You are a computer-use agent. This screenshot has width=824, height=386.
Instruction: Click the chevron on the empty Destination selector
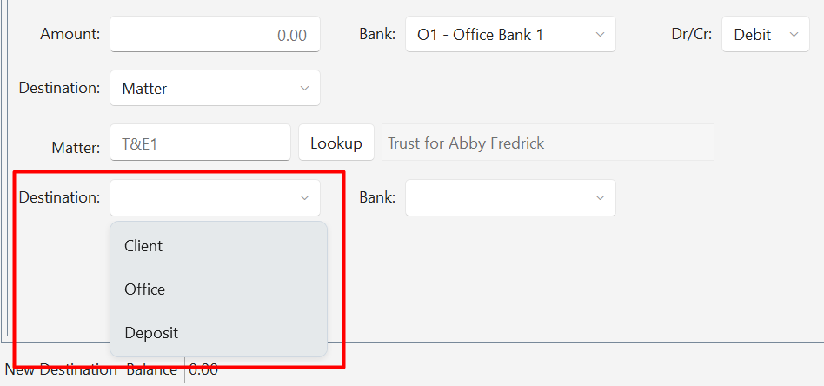tap(304, 198)
